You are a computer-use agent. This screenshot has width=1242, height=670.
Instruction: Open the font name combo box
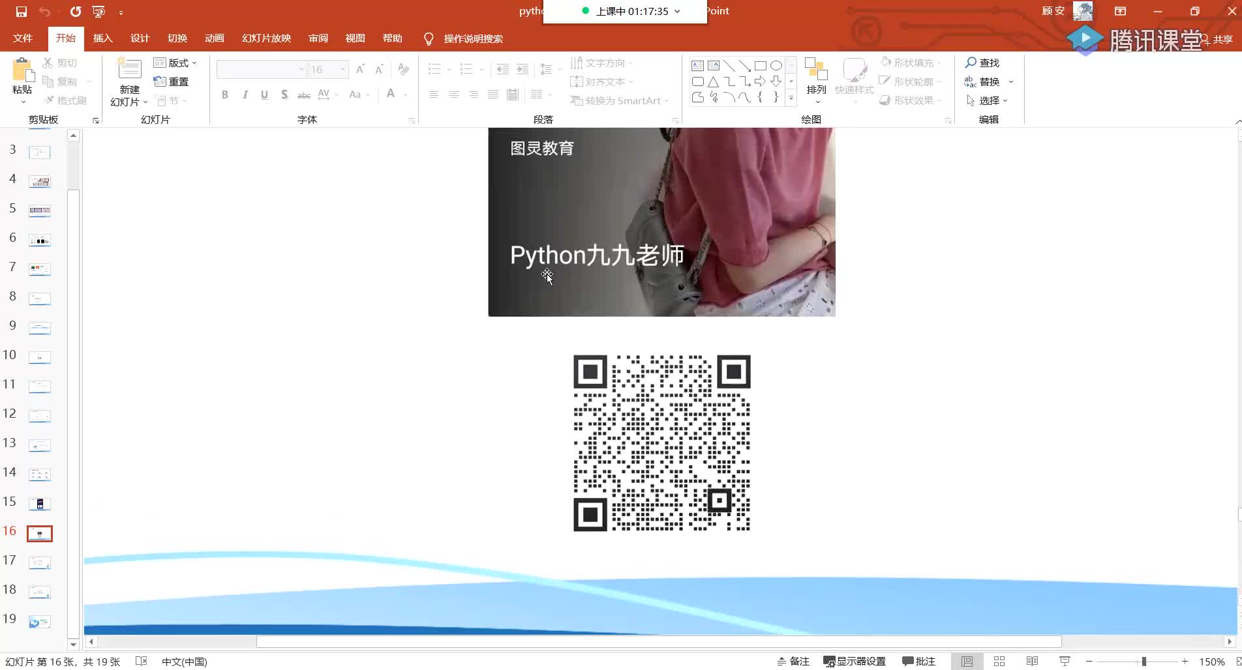click(262, 69)
